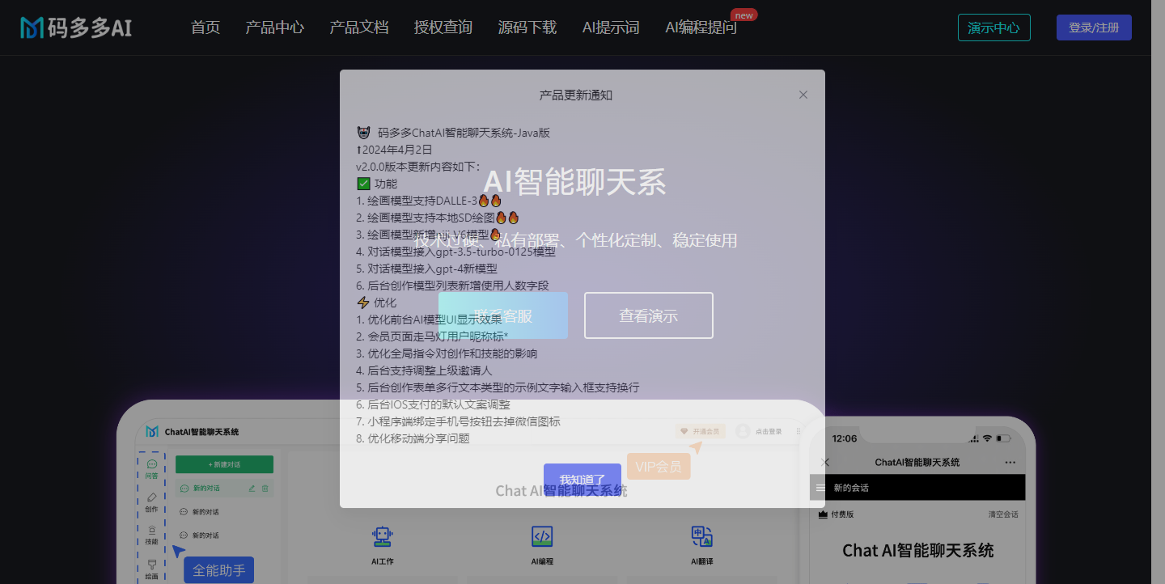
Task: Click 点击登录 text in mockup
Action: click(769, 432)
